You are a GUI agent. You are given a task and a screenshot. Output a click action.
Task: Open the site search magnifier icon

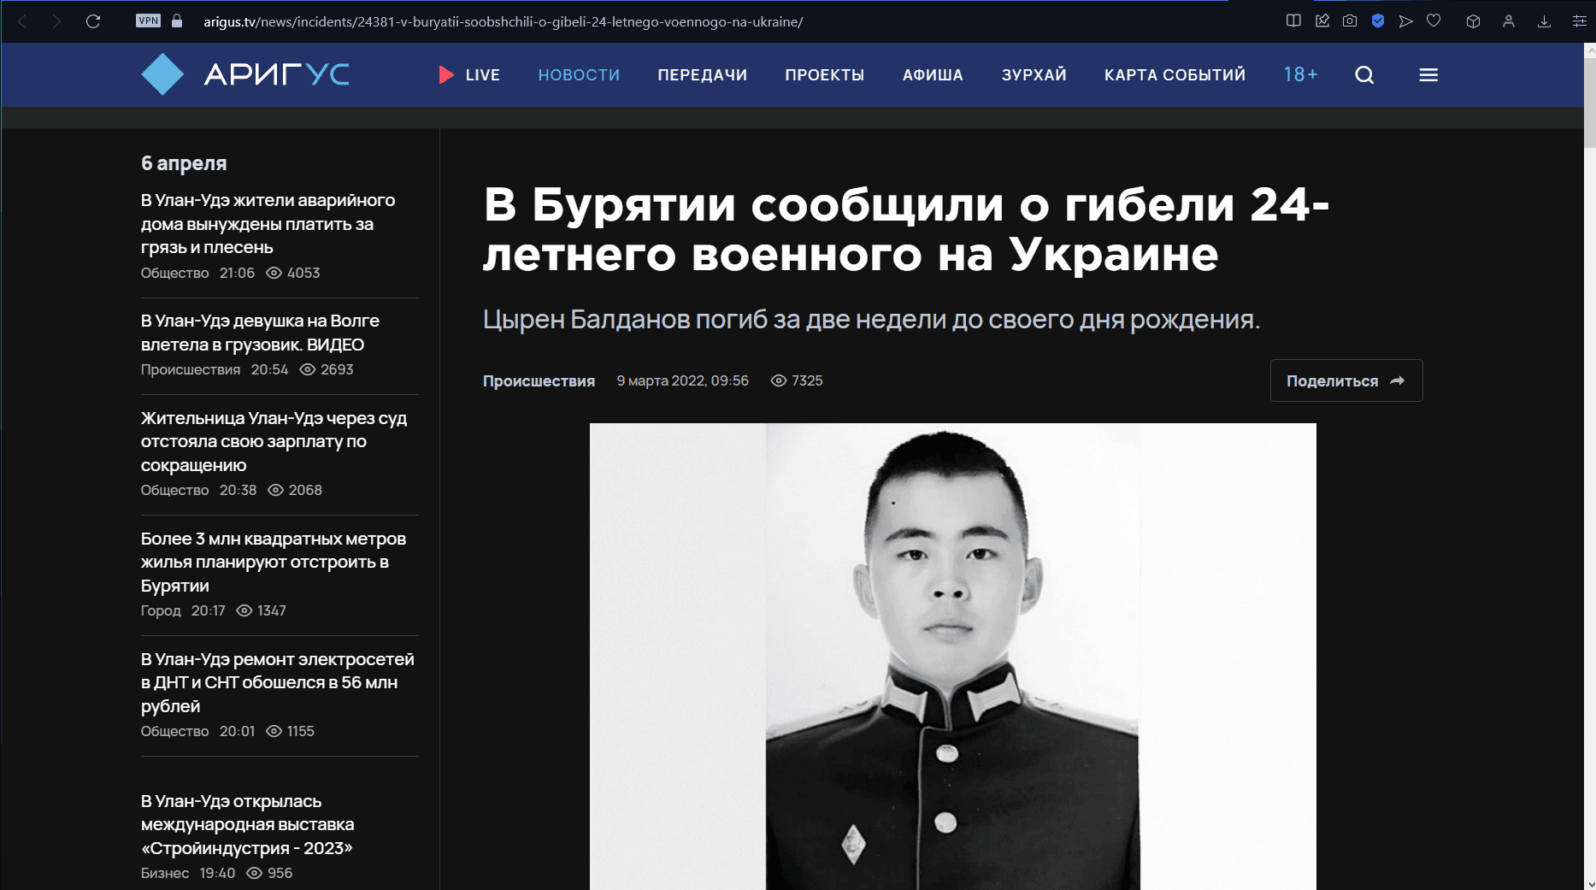tap(1364, 75)
